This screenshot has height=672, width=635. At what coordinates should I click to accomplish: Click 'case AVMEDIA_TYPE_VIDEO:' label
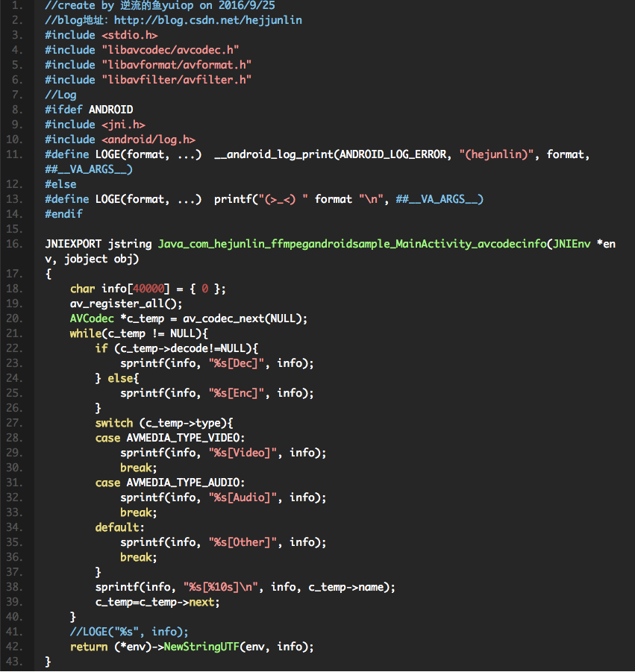coord(170,438)
